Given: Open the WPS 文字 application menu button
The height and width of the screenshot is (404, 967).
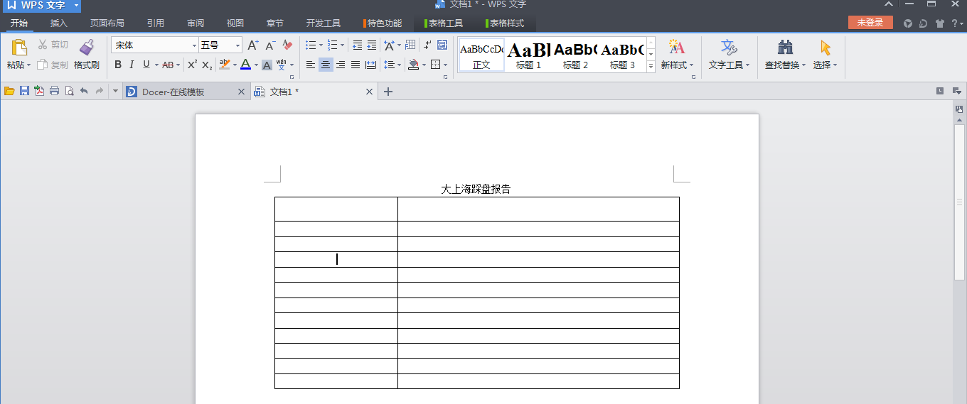Looking at the screenshot, I should pos(42,6).
